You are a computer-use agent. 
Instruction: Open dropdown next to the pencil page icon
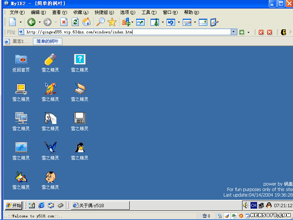(195, 22)
